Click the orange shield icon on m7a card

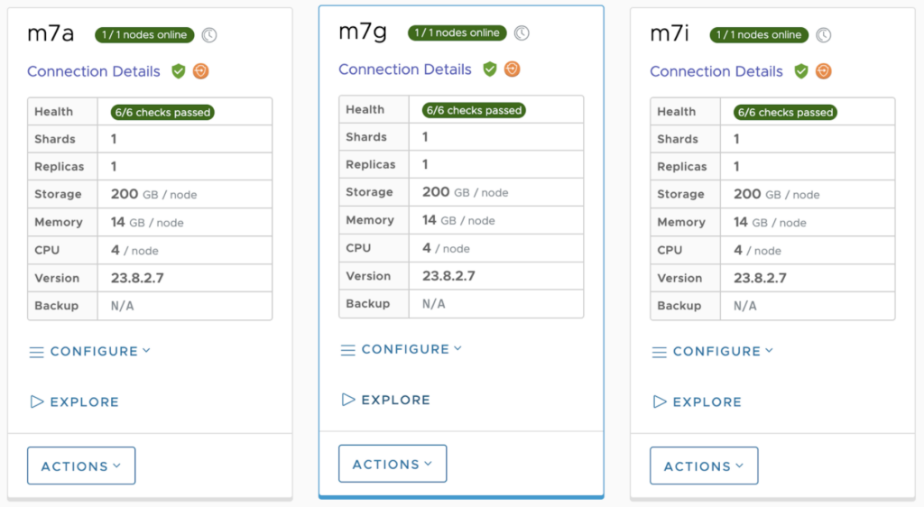tap(201, 71)
